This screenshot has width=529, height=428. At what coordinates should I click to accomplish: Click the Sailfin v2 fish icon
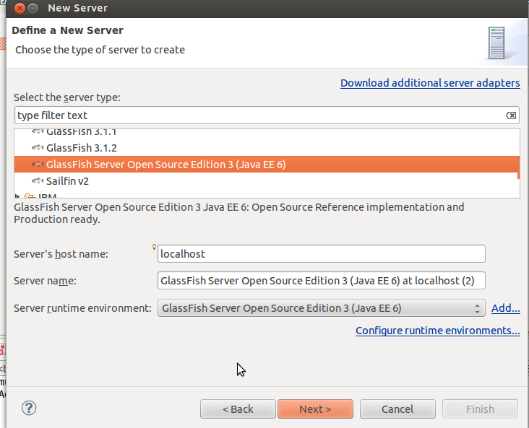click(38, 180)
